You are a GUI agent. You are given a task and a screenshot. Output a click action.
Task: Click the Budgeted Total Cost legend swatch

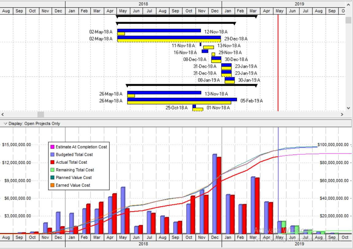[52, 155]
